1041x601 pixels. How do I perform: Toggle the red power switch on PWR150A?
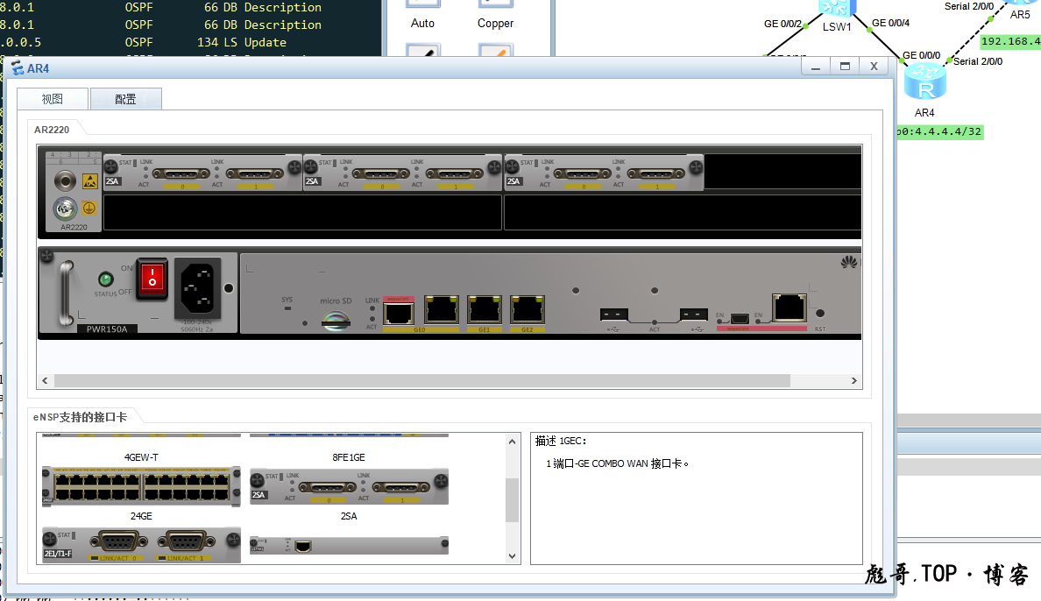(152, 279)
